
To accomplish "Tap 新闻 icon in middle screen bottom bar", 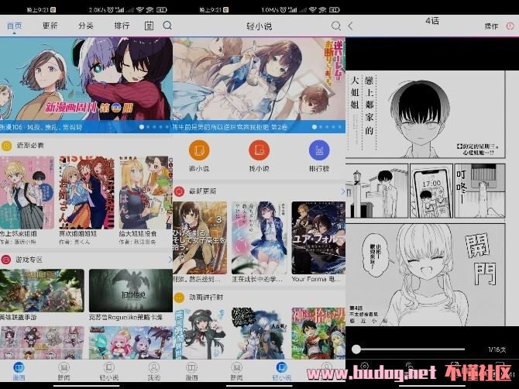I will click(236, 367).
